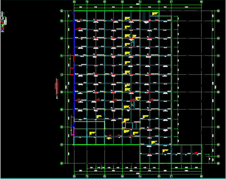Select grid bubble 7 on the left side

pos(62,75)
